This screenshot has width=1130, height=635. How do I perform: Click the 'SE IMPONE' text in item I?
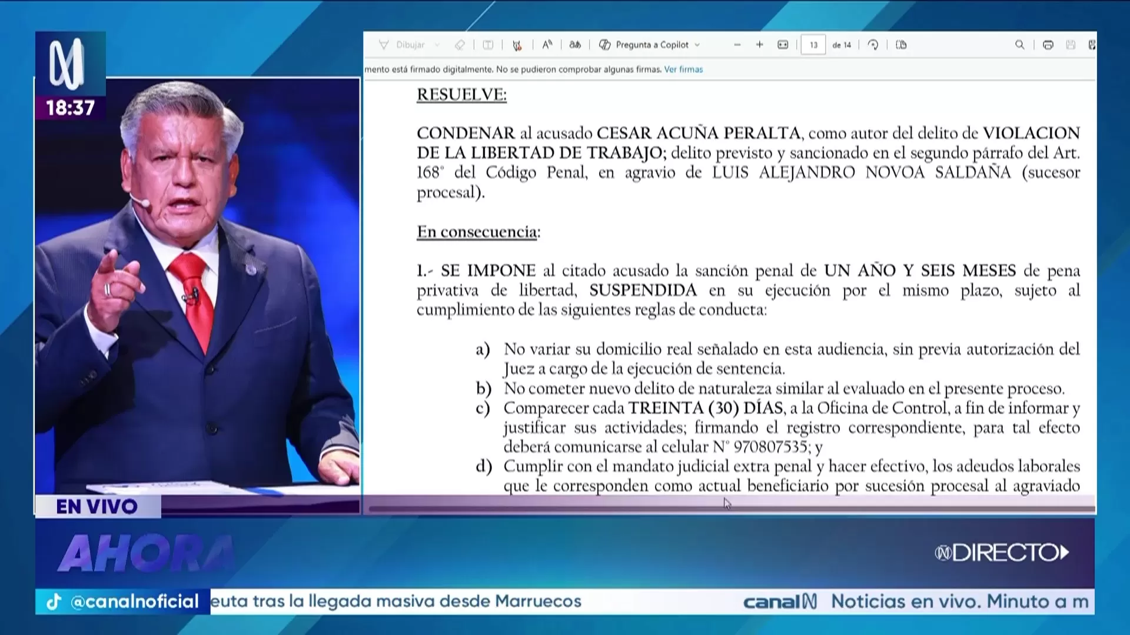(488, 270)
